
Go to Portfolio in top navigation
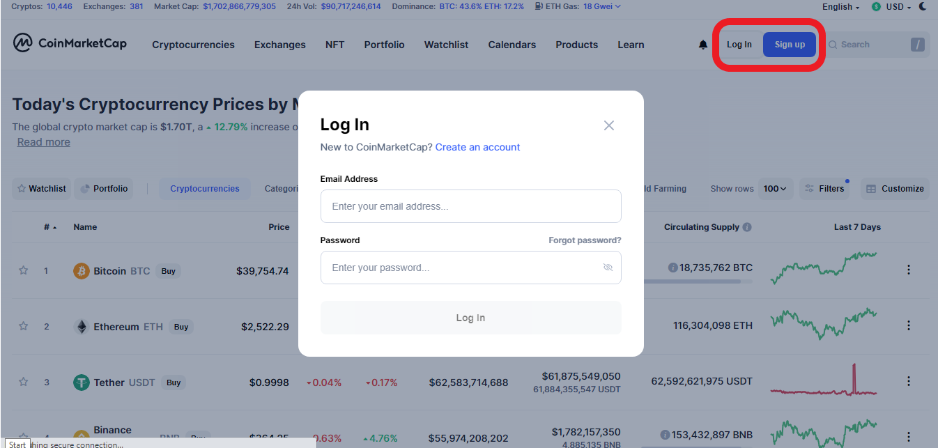[384, 45]
